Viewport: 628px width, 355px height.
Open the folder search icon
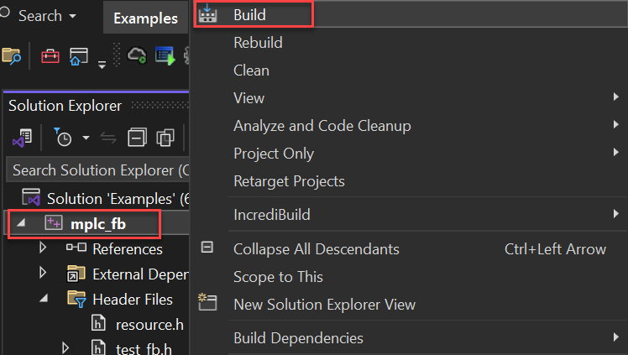(11, 56)
